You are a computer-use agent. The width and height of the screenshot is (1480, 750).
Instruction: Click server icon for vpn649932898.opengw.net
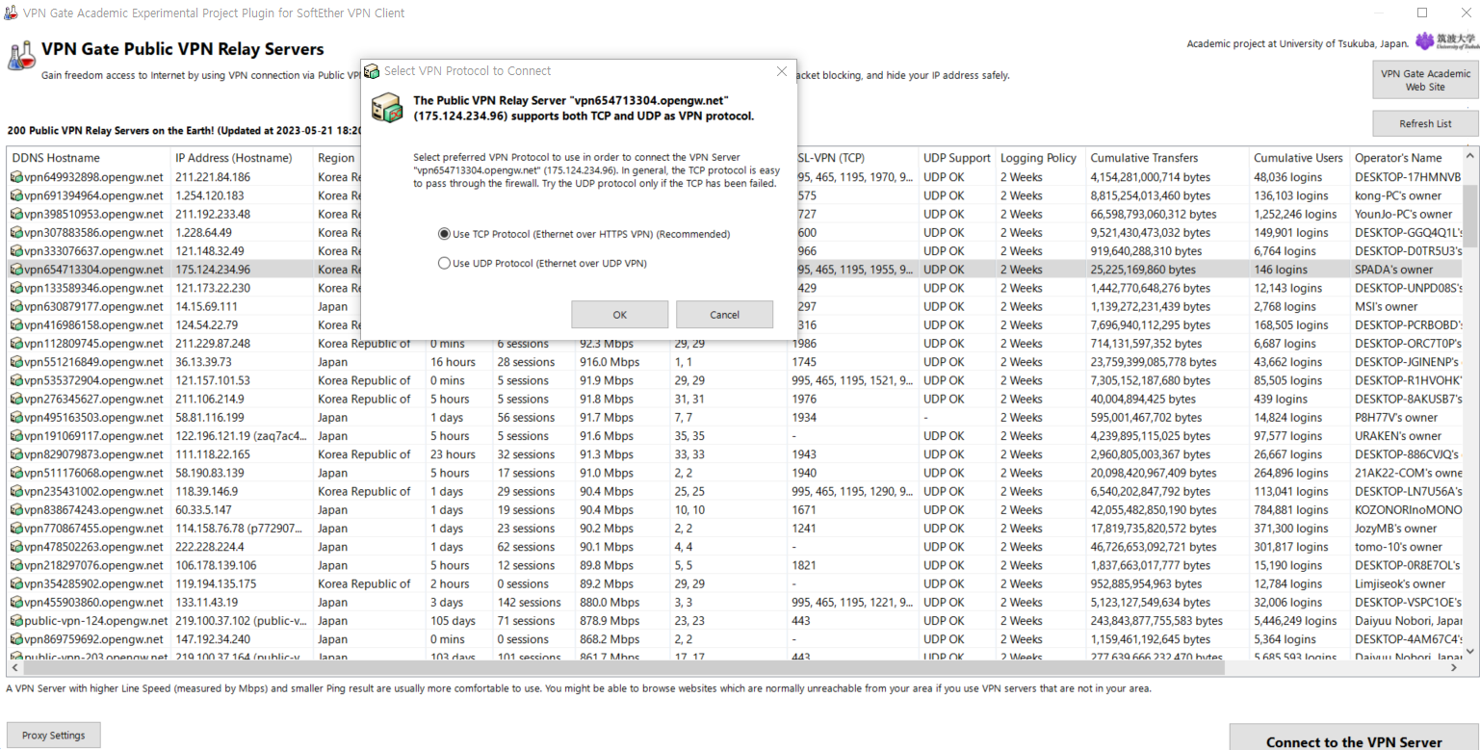[16, 177]
